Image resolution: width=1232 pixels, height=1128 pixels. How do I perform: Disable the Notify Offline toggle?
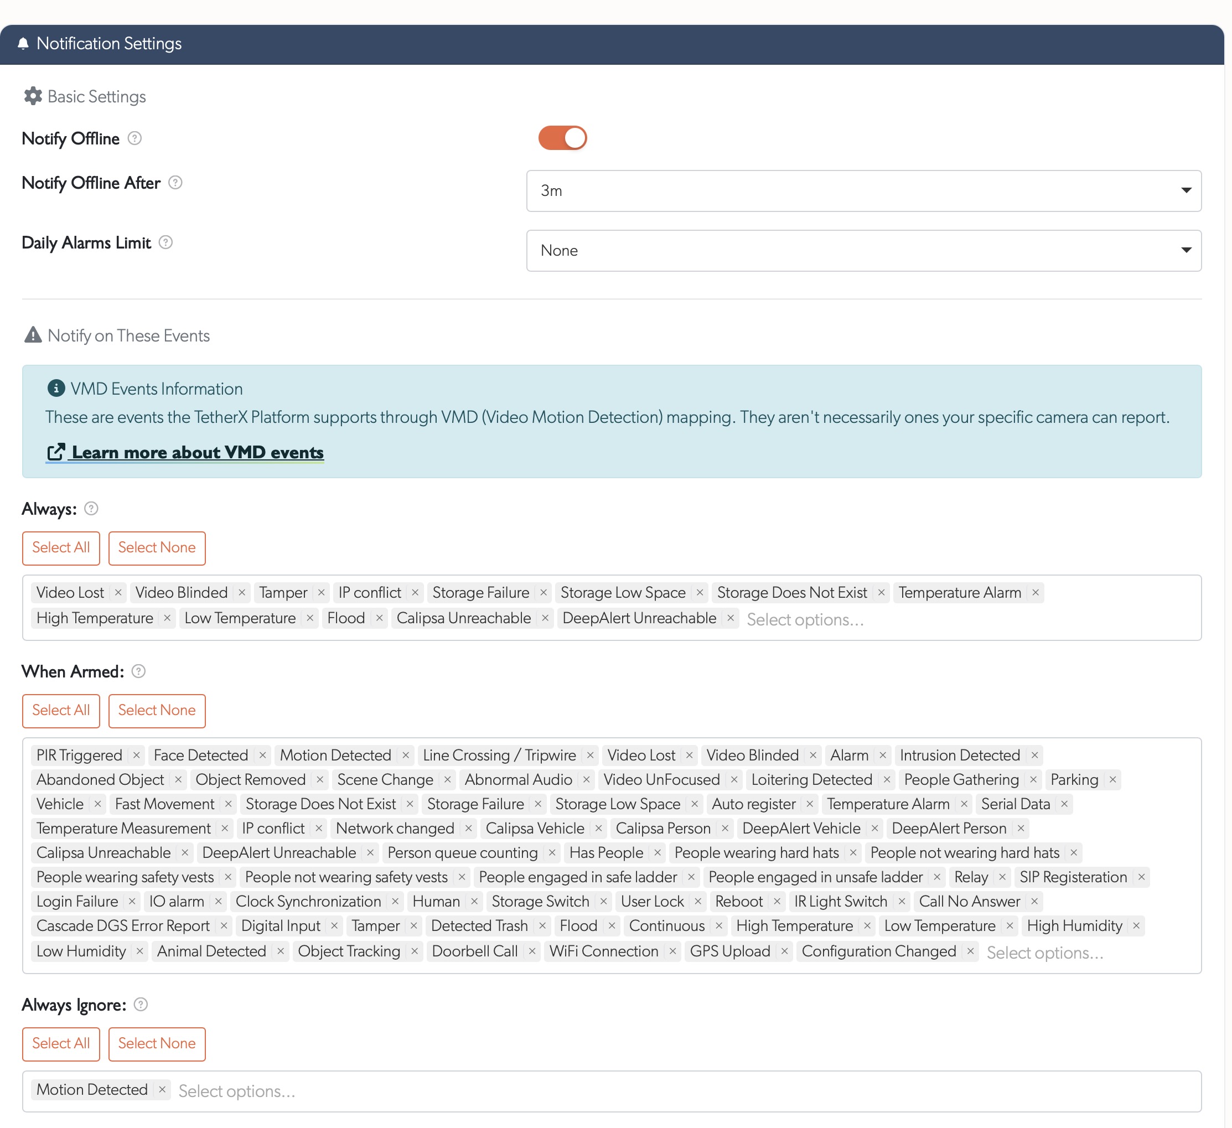click(x=562, y=137)
